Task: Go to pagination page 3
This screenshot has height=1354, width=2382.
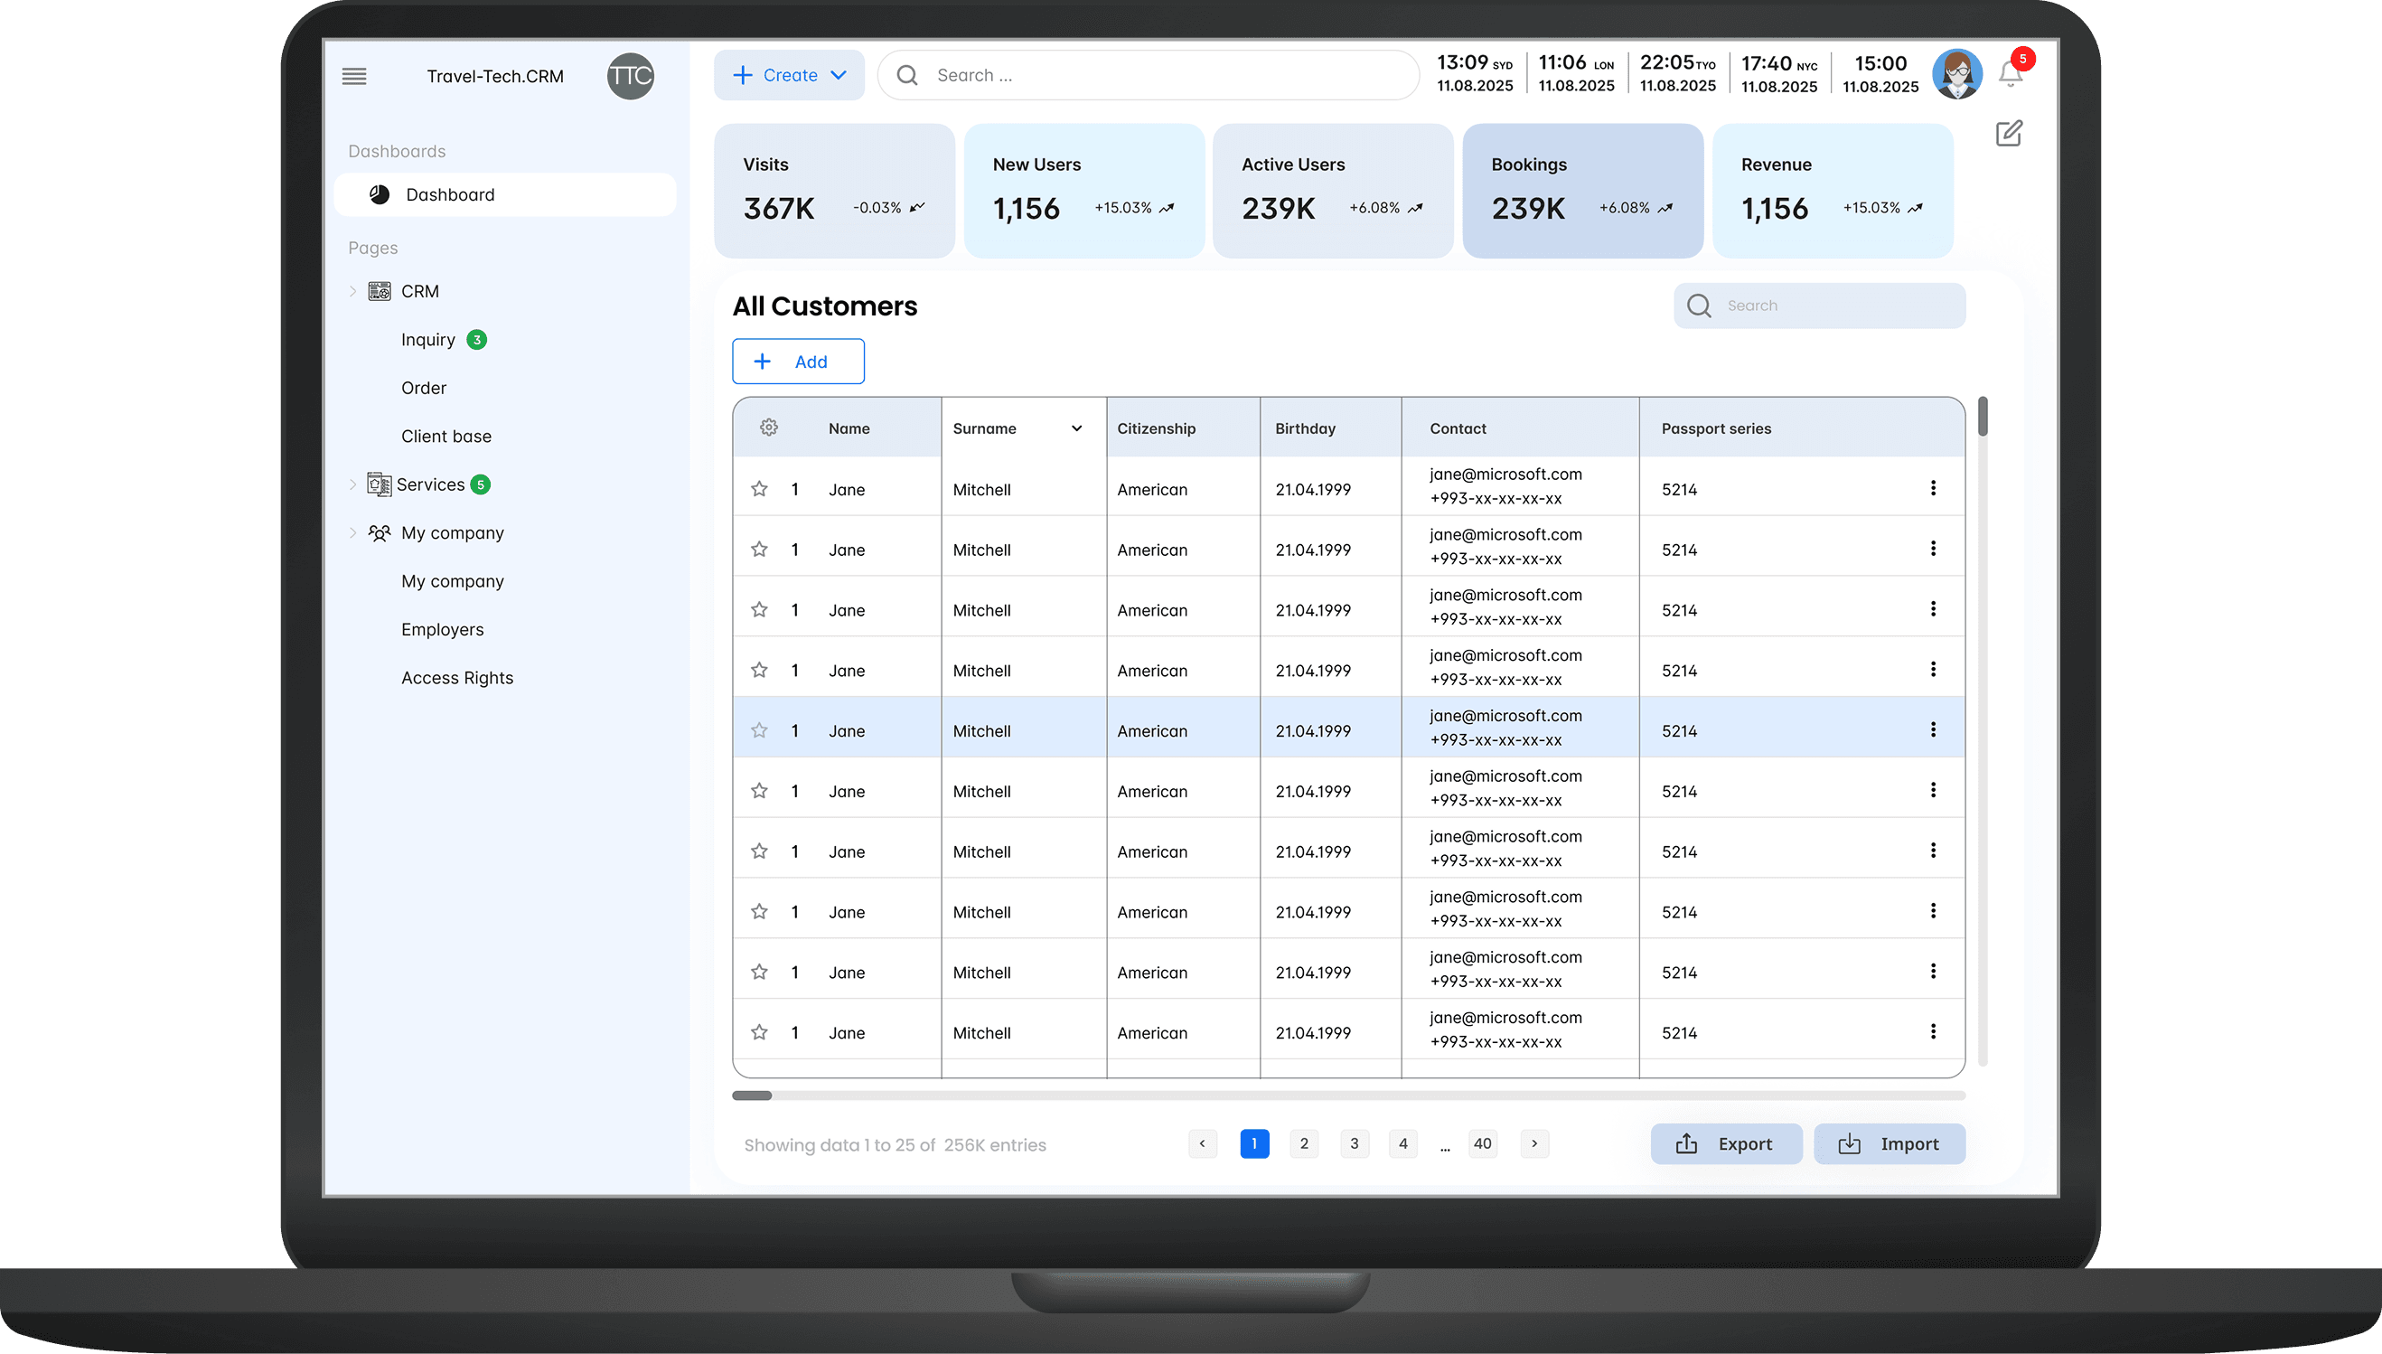Action: pyautogui.click(x=1354, y=1143)
